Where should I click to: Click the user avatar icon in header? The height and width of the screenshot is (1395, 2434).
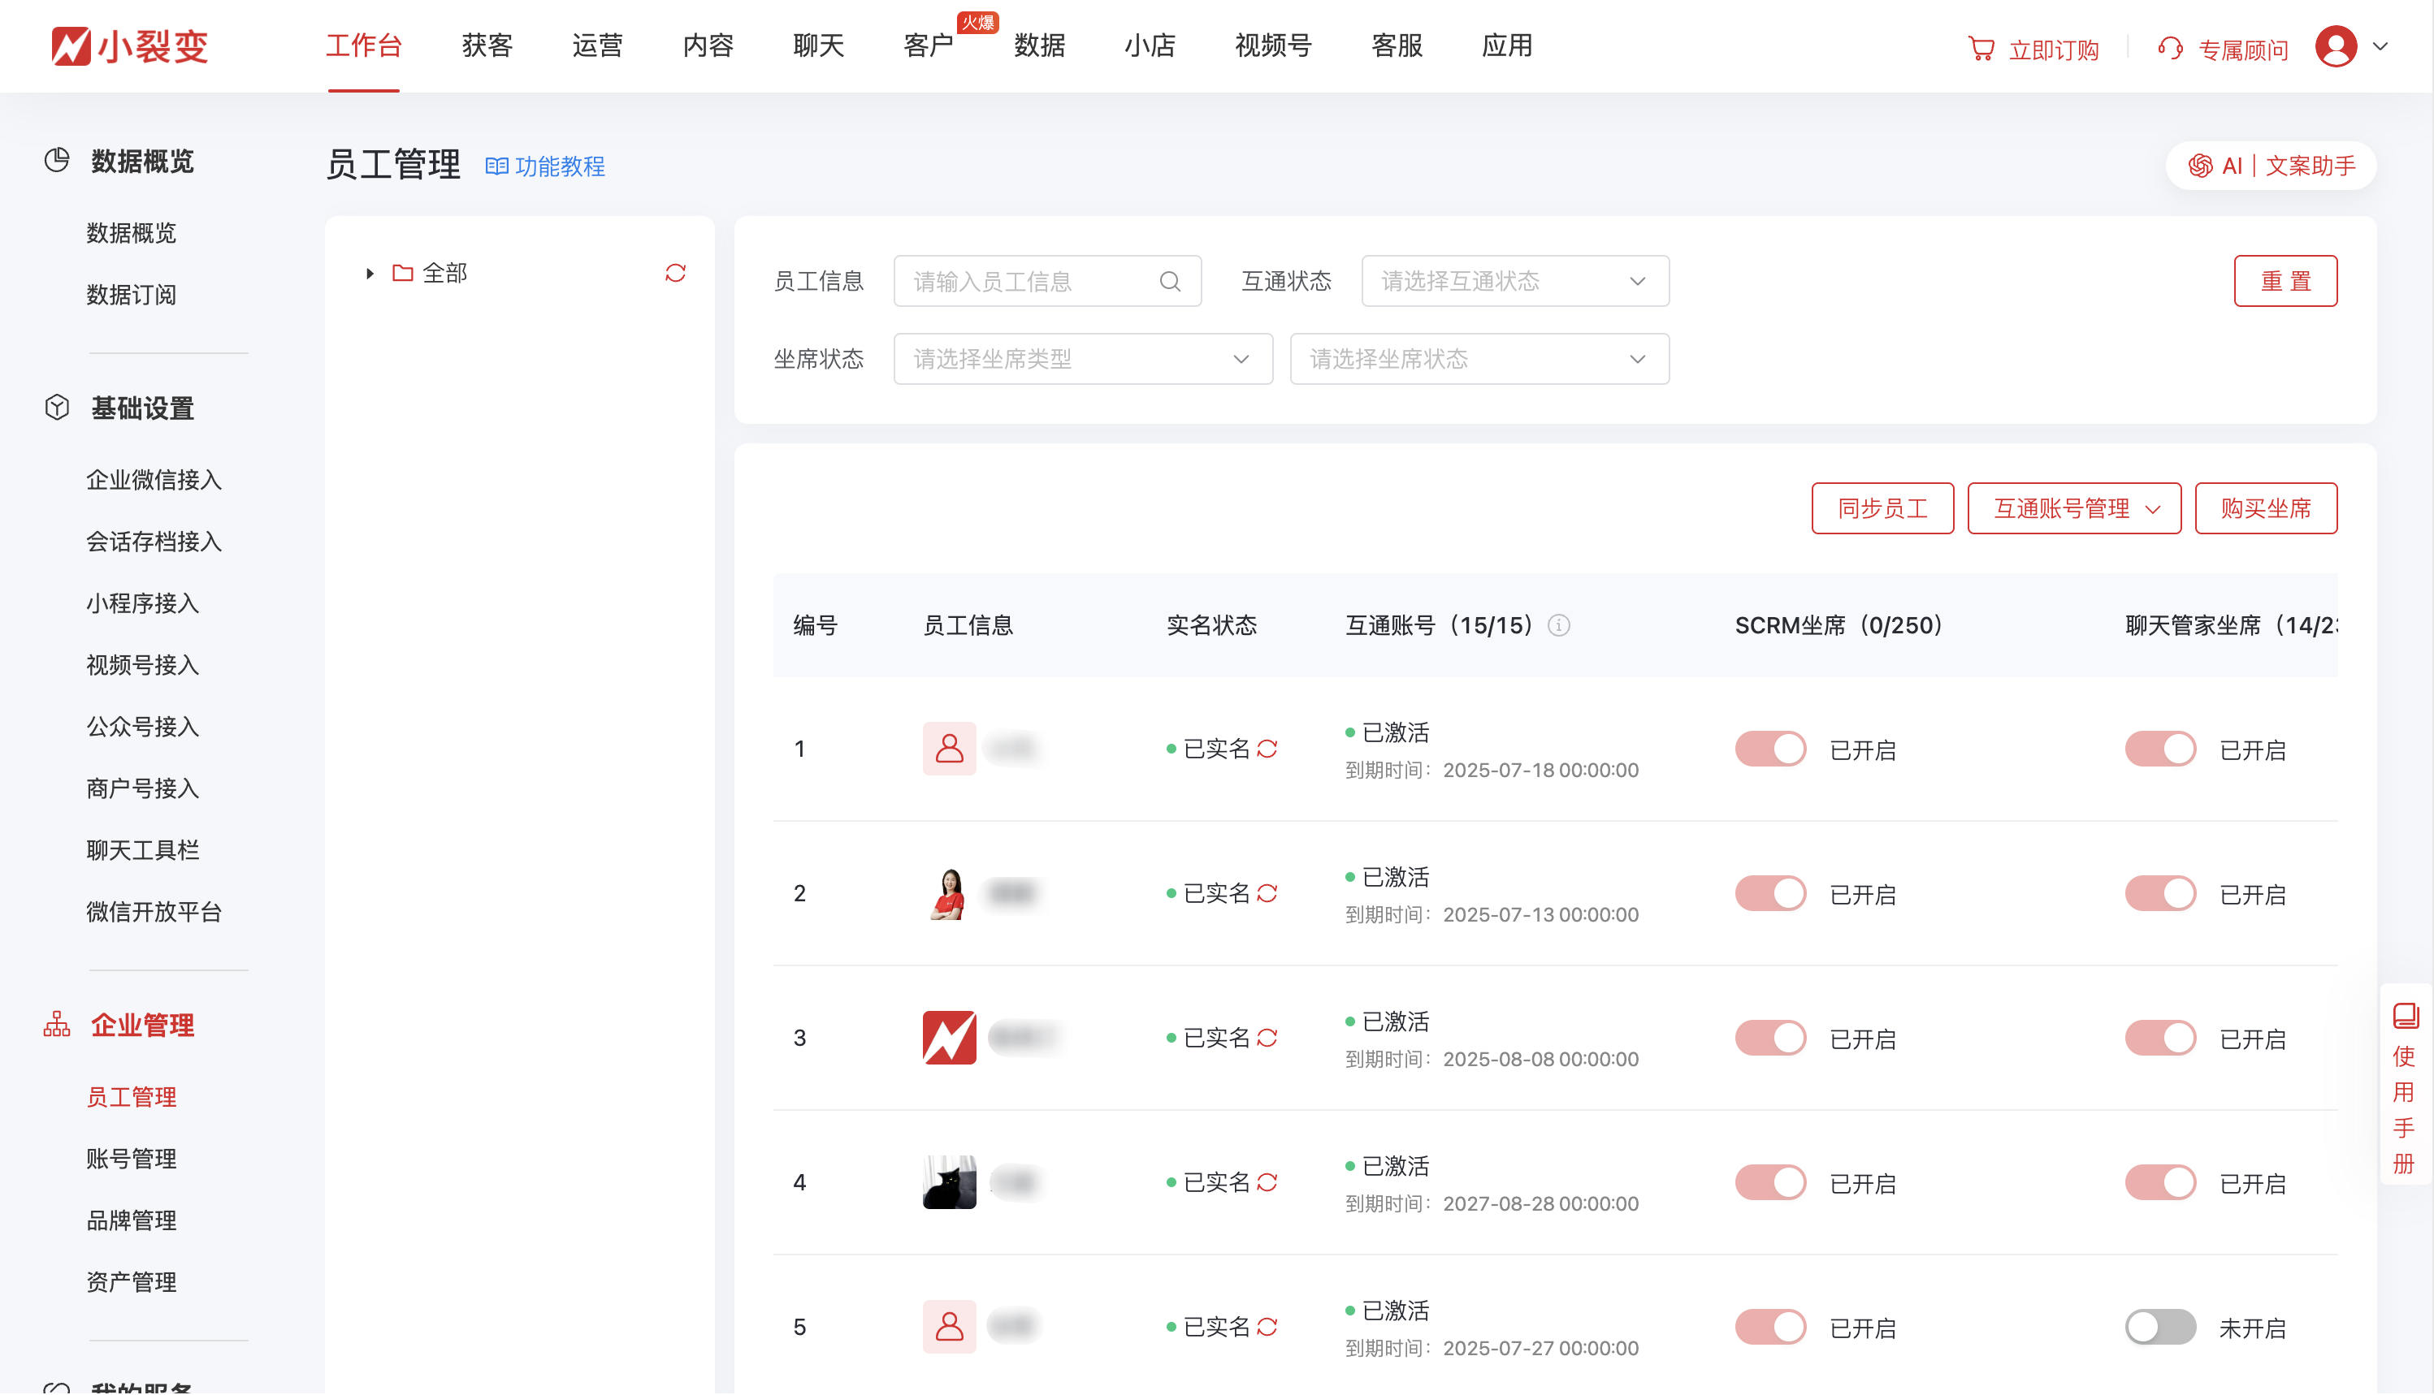2335,46
